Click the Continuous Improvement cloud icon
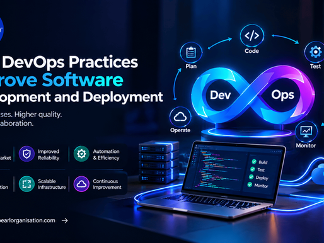The image size is (324, 243). 81,184
